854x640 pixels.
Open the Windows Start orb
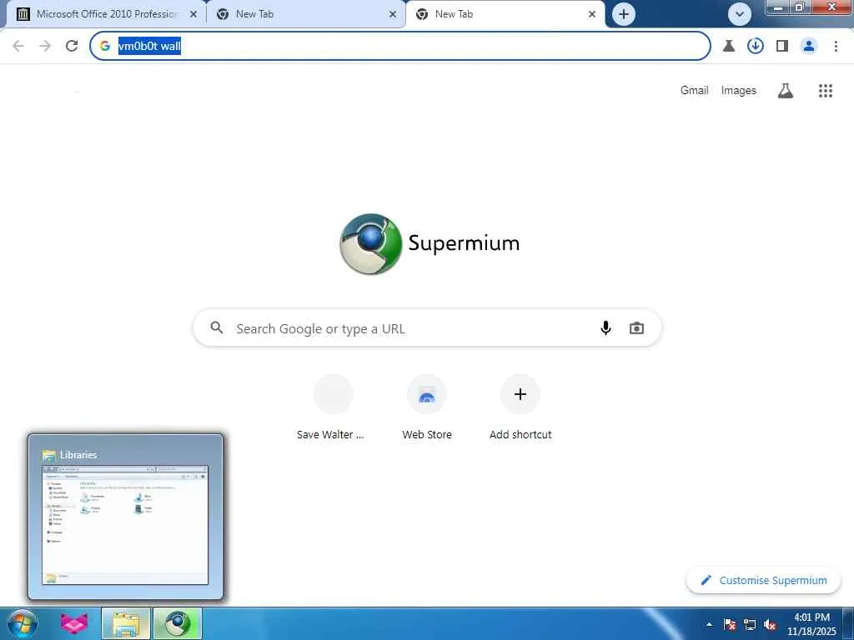(x=21, y=623)
